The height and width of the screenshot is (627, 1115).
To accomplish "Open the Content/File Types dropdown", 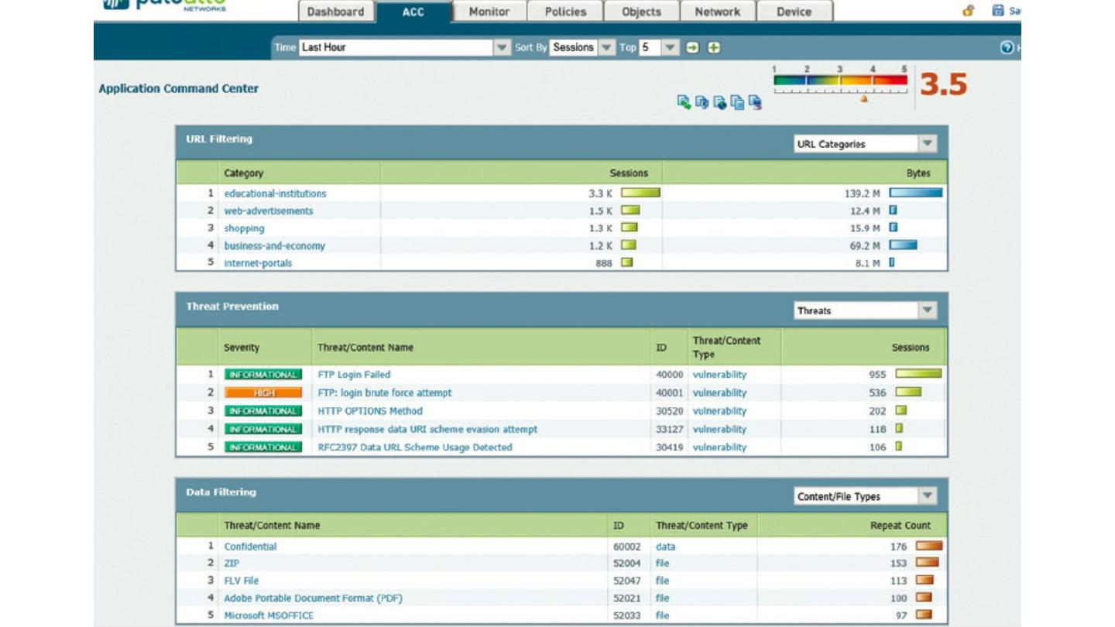I will tap(927, 496).
